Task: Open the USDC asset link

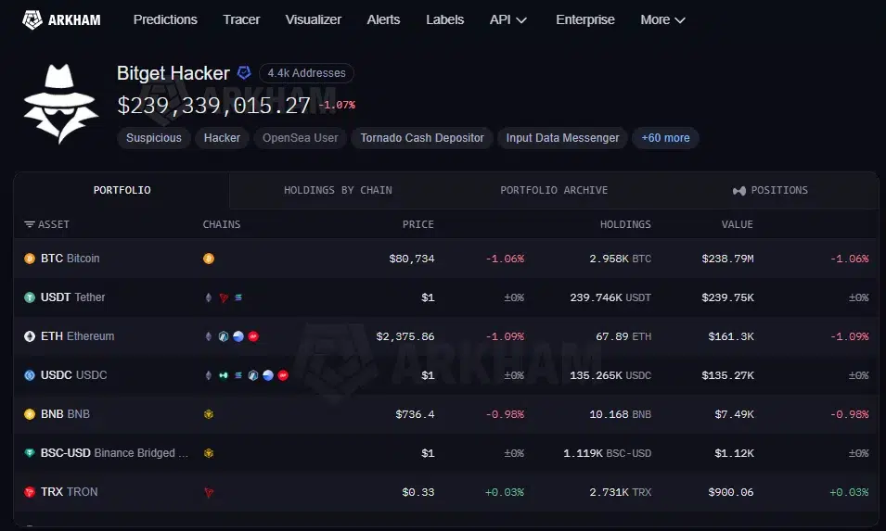Action: click(x=73, y=375)
